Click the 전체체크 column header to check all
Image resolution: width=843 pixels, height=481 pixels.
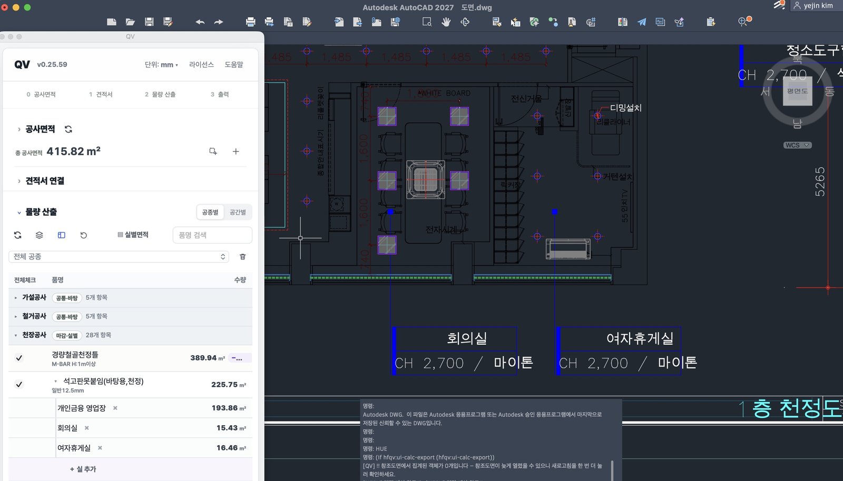coord(25,280)
